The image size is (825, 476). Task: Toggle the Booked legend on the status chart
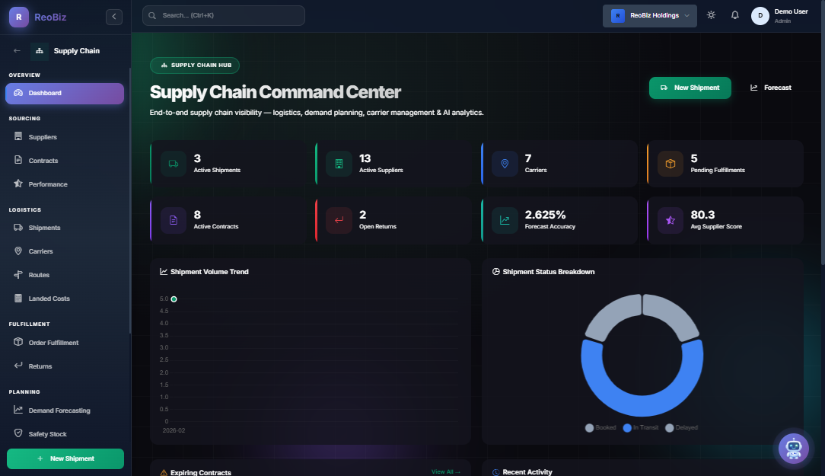(600, 427)
